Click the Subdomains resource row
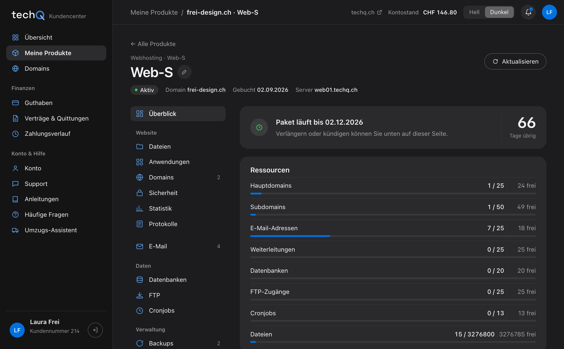 click(393, 209)
